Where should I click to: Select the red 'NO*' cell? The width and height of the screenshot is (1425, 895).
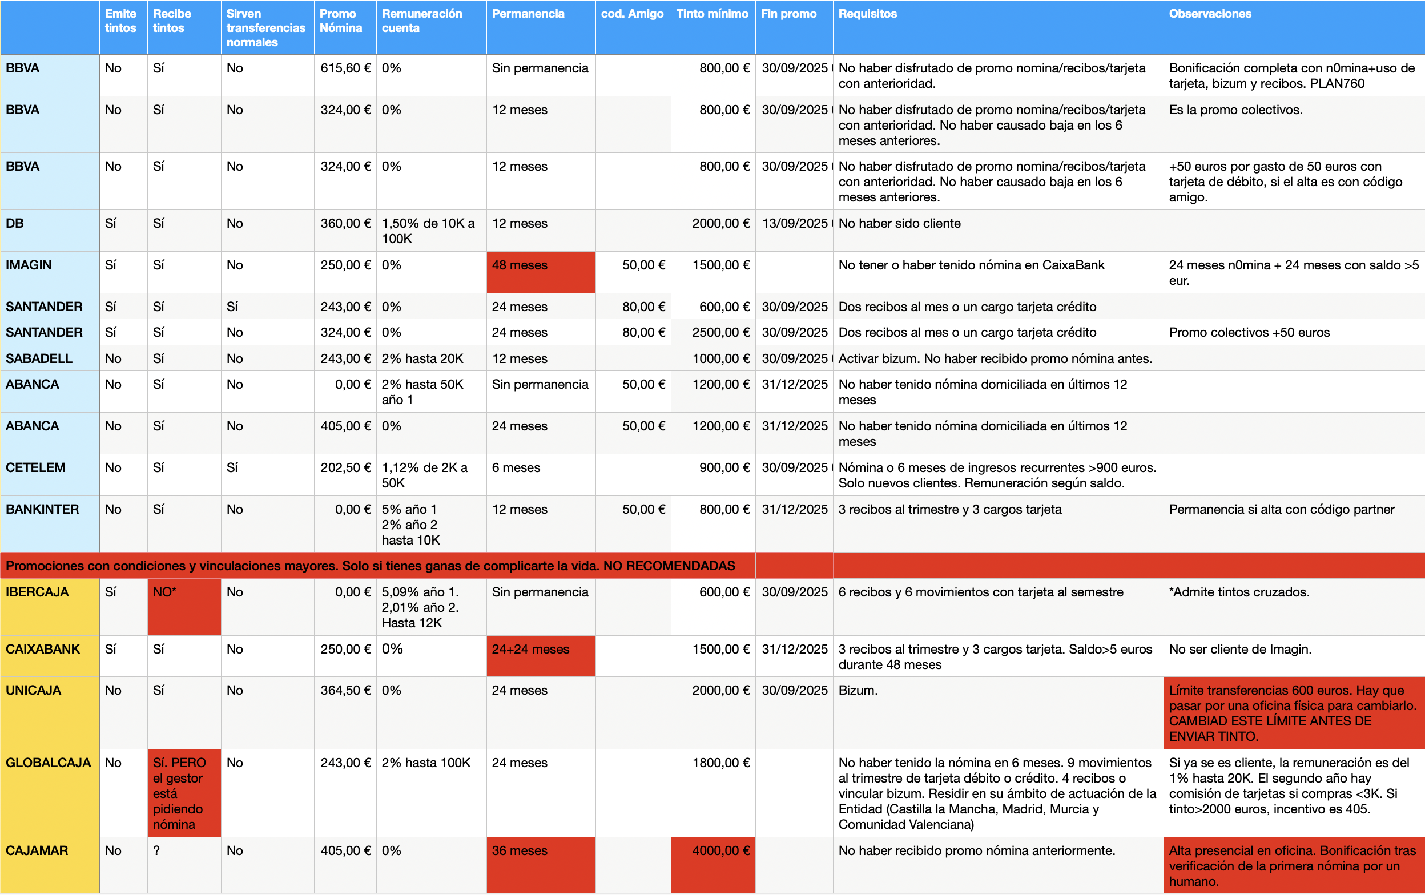point(184,607)
